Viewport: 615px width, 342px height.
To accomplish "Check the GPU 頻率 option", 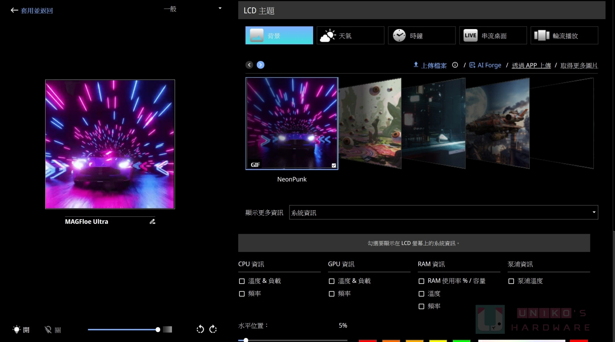I will click(332, 294).
